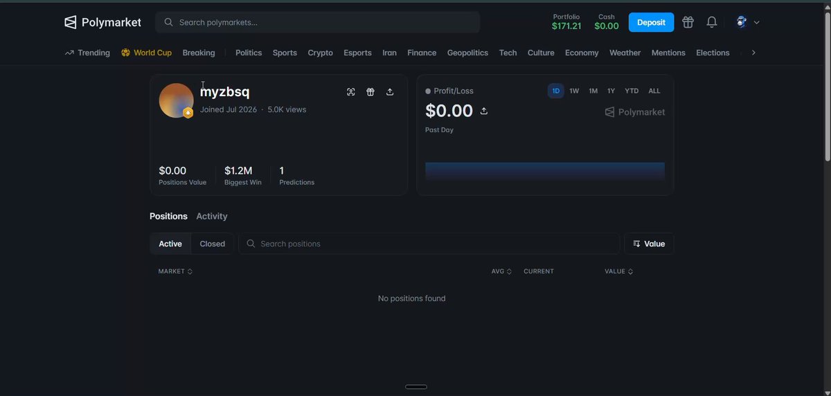Open the Trending category

click(x=87, y=53)
